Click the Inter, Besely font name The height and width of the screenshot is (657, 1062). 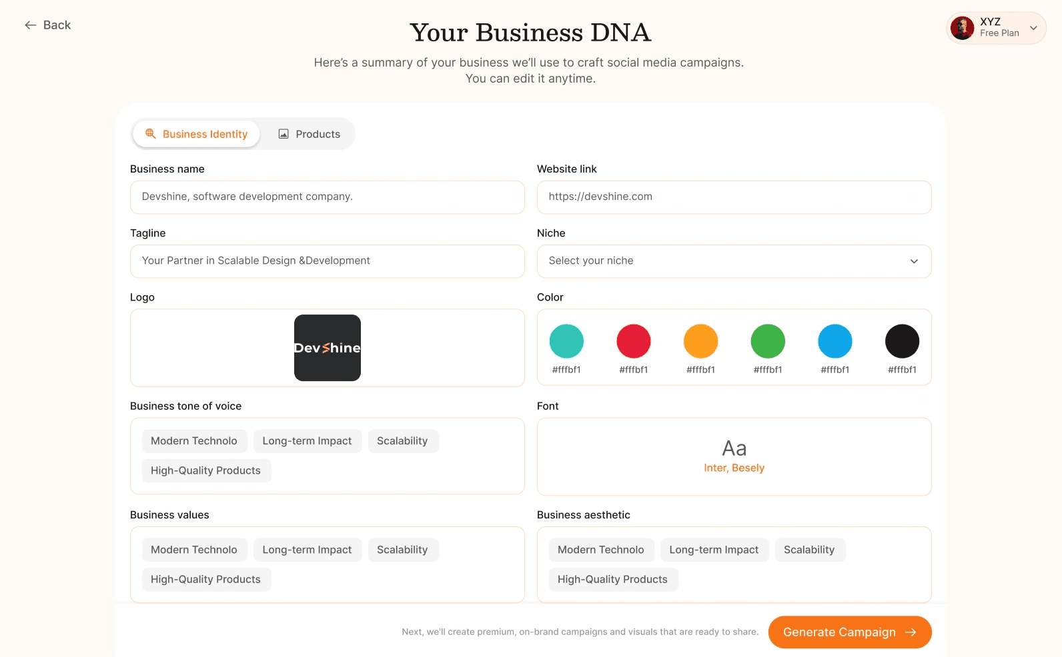coord(734,468)
